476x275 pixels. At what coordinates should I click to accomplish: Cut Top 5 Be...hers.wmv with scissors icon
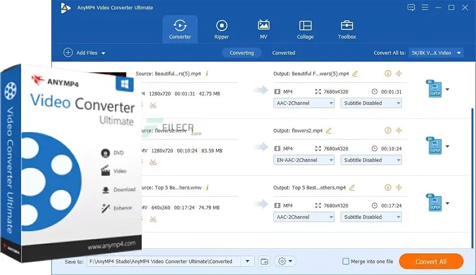153,219
